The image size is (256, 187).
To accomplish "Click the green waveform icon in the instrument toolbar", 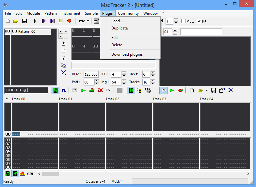I will point(172,90).
